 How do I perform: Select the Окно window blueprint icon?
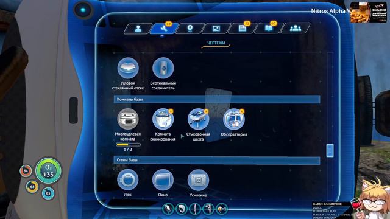point(163,180)
